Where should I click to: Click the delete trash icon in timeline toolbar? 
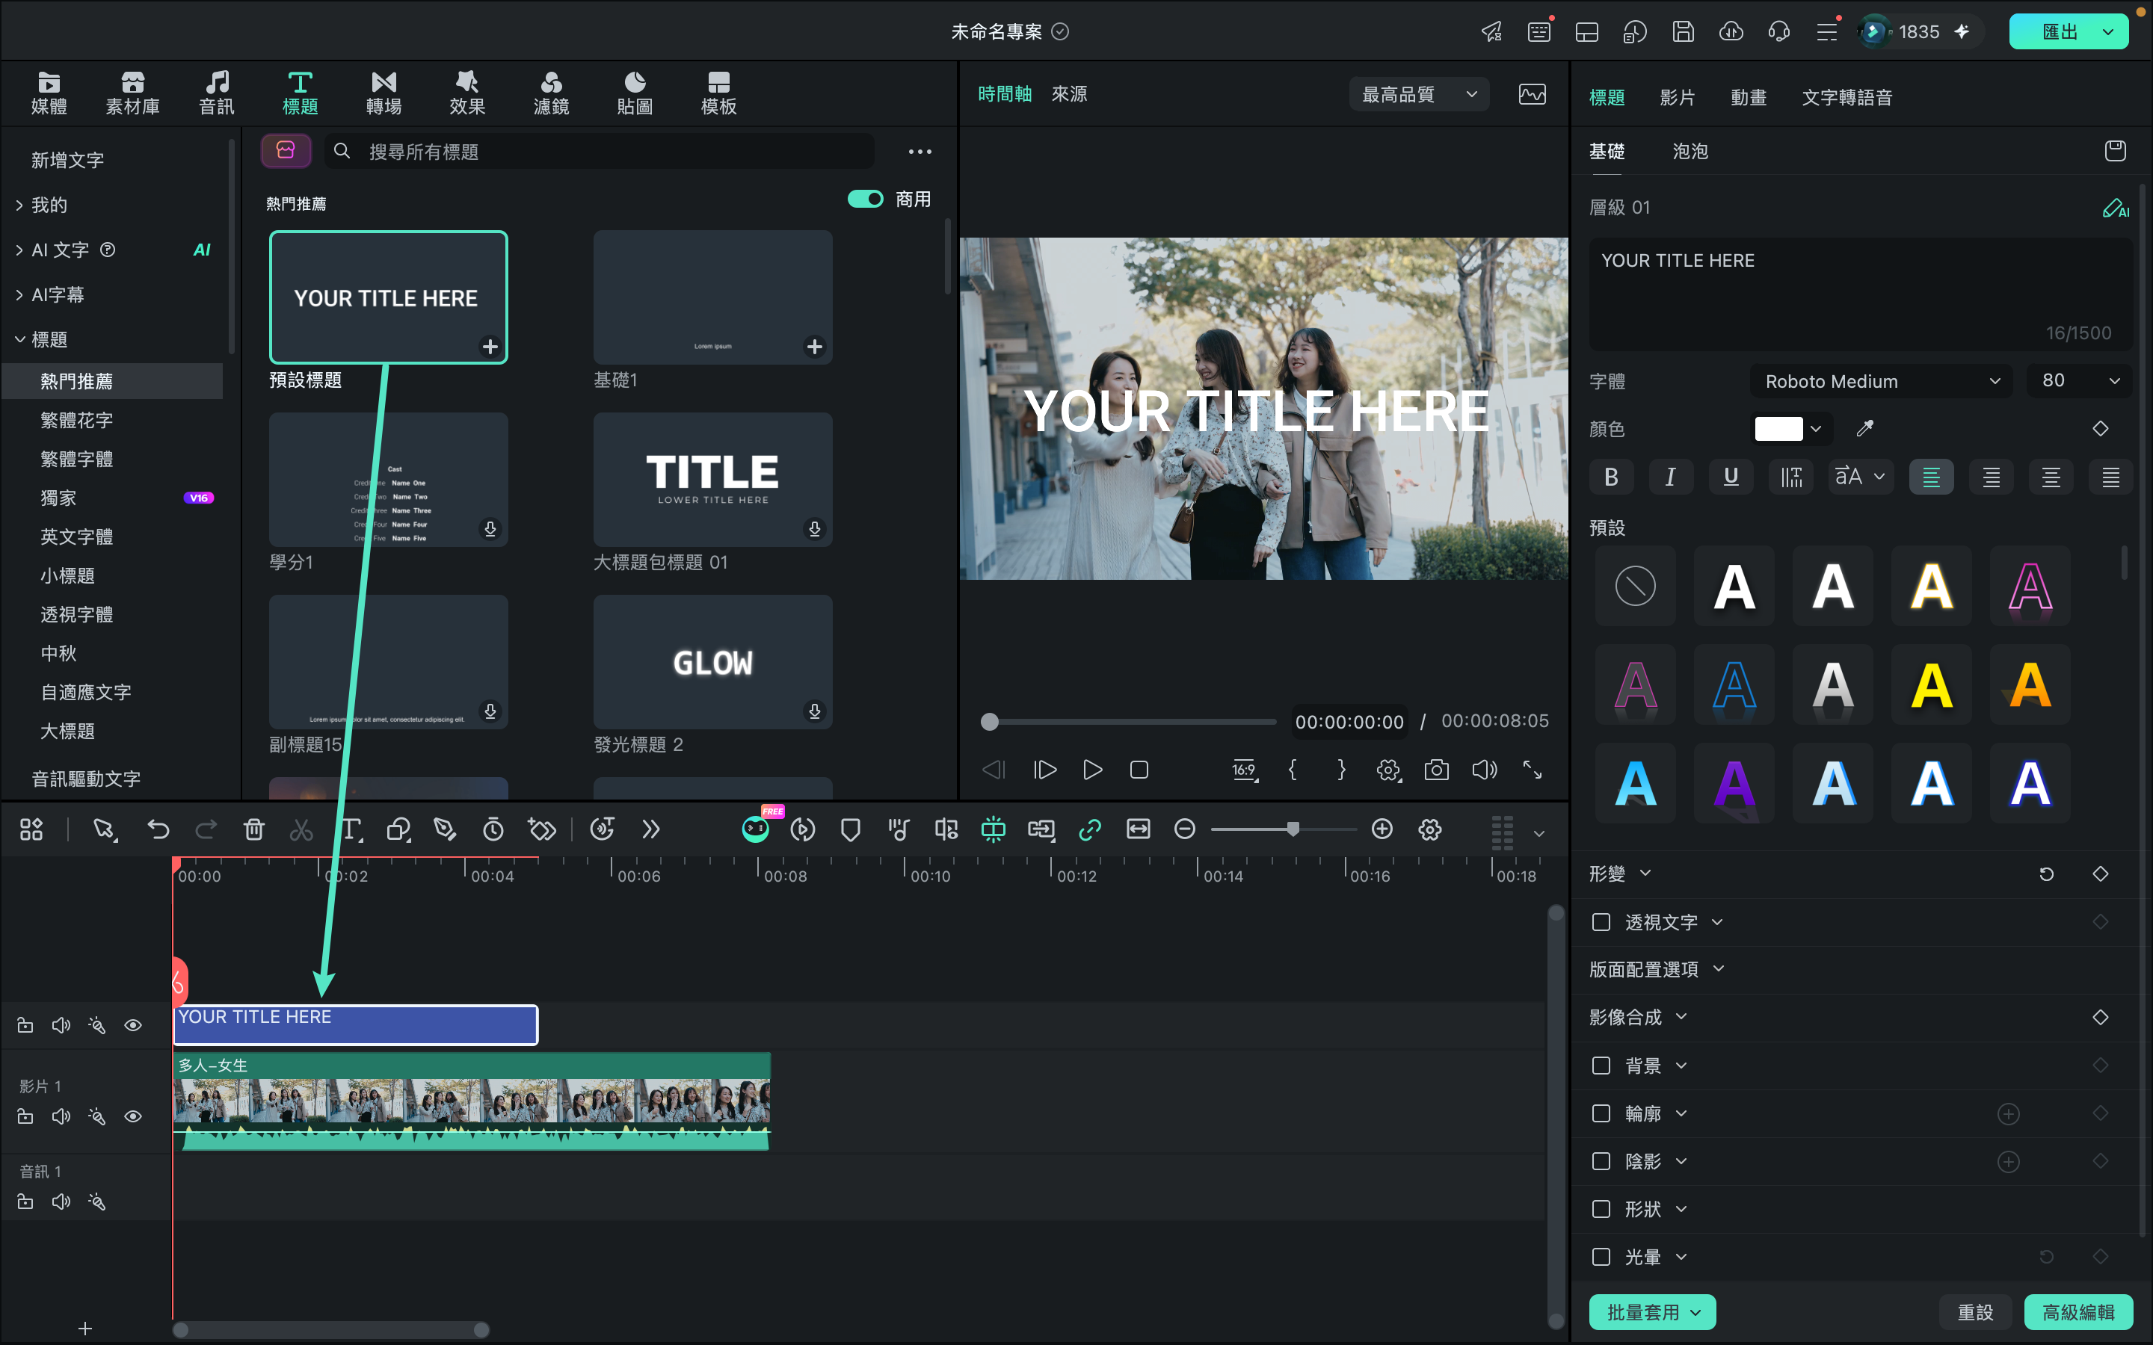tap(253, 829)
